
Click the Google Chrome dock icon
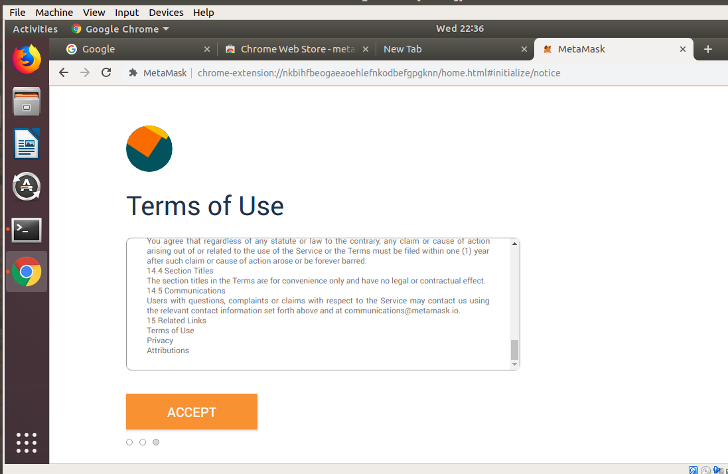coord(26,272)
